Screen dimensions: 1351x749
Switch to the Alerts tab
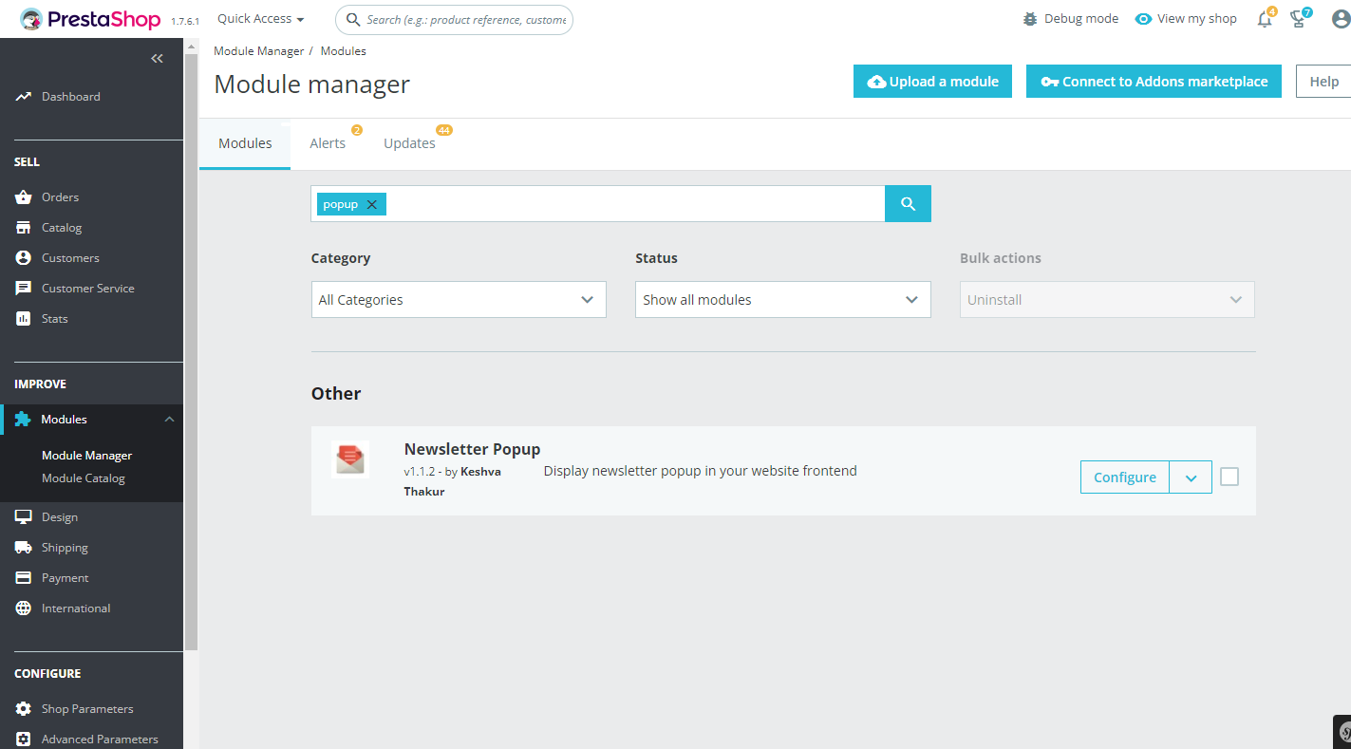point(328,143)
